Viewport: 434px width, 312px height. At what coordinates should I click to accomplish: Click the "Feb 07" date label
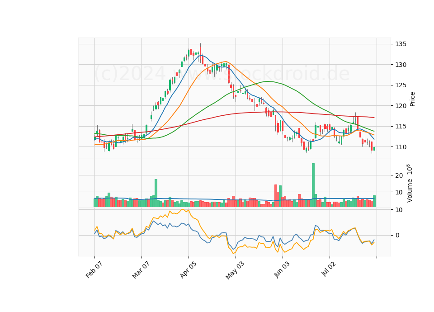94,269
